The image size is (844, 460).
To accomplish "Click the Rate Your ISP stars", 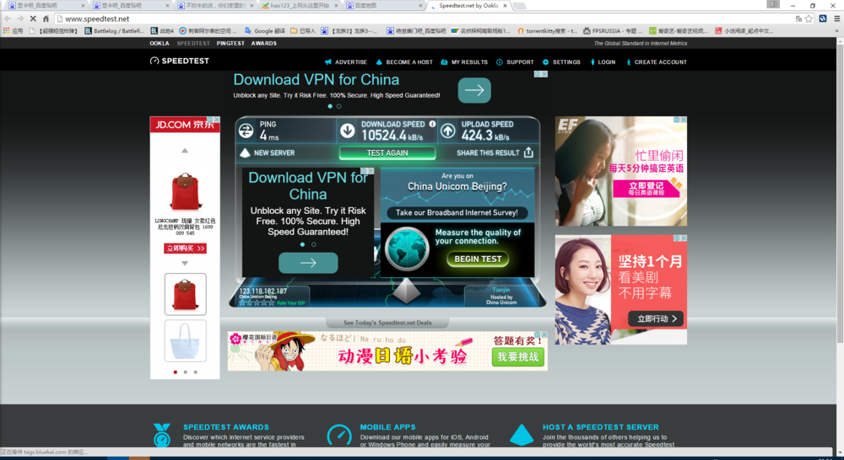I will [257, 303].
